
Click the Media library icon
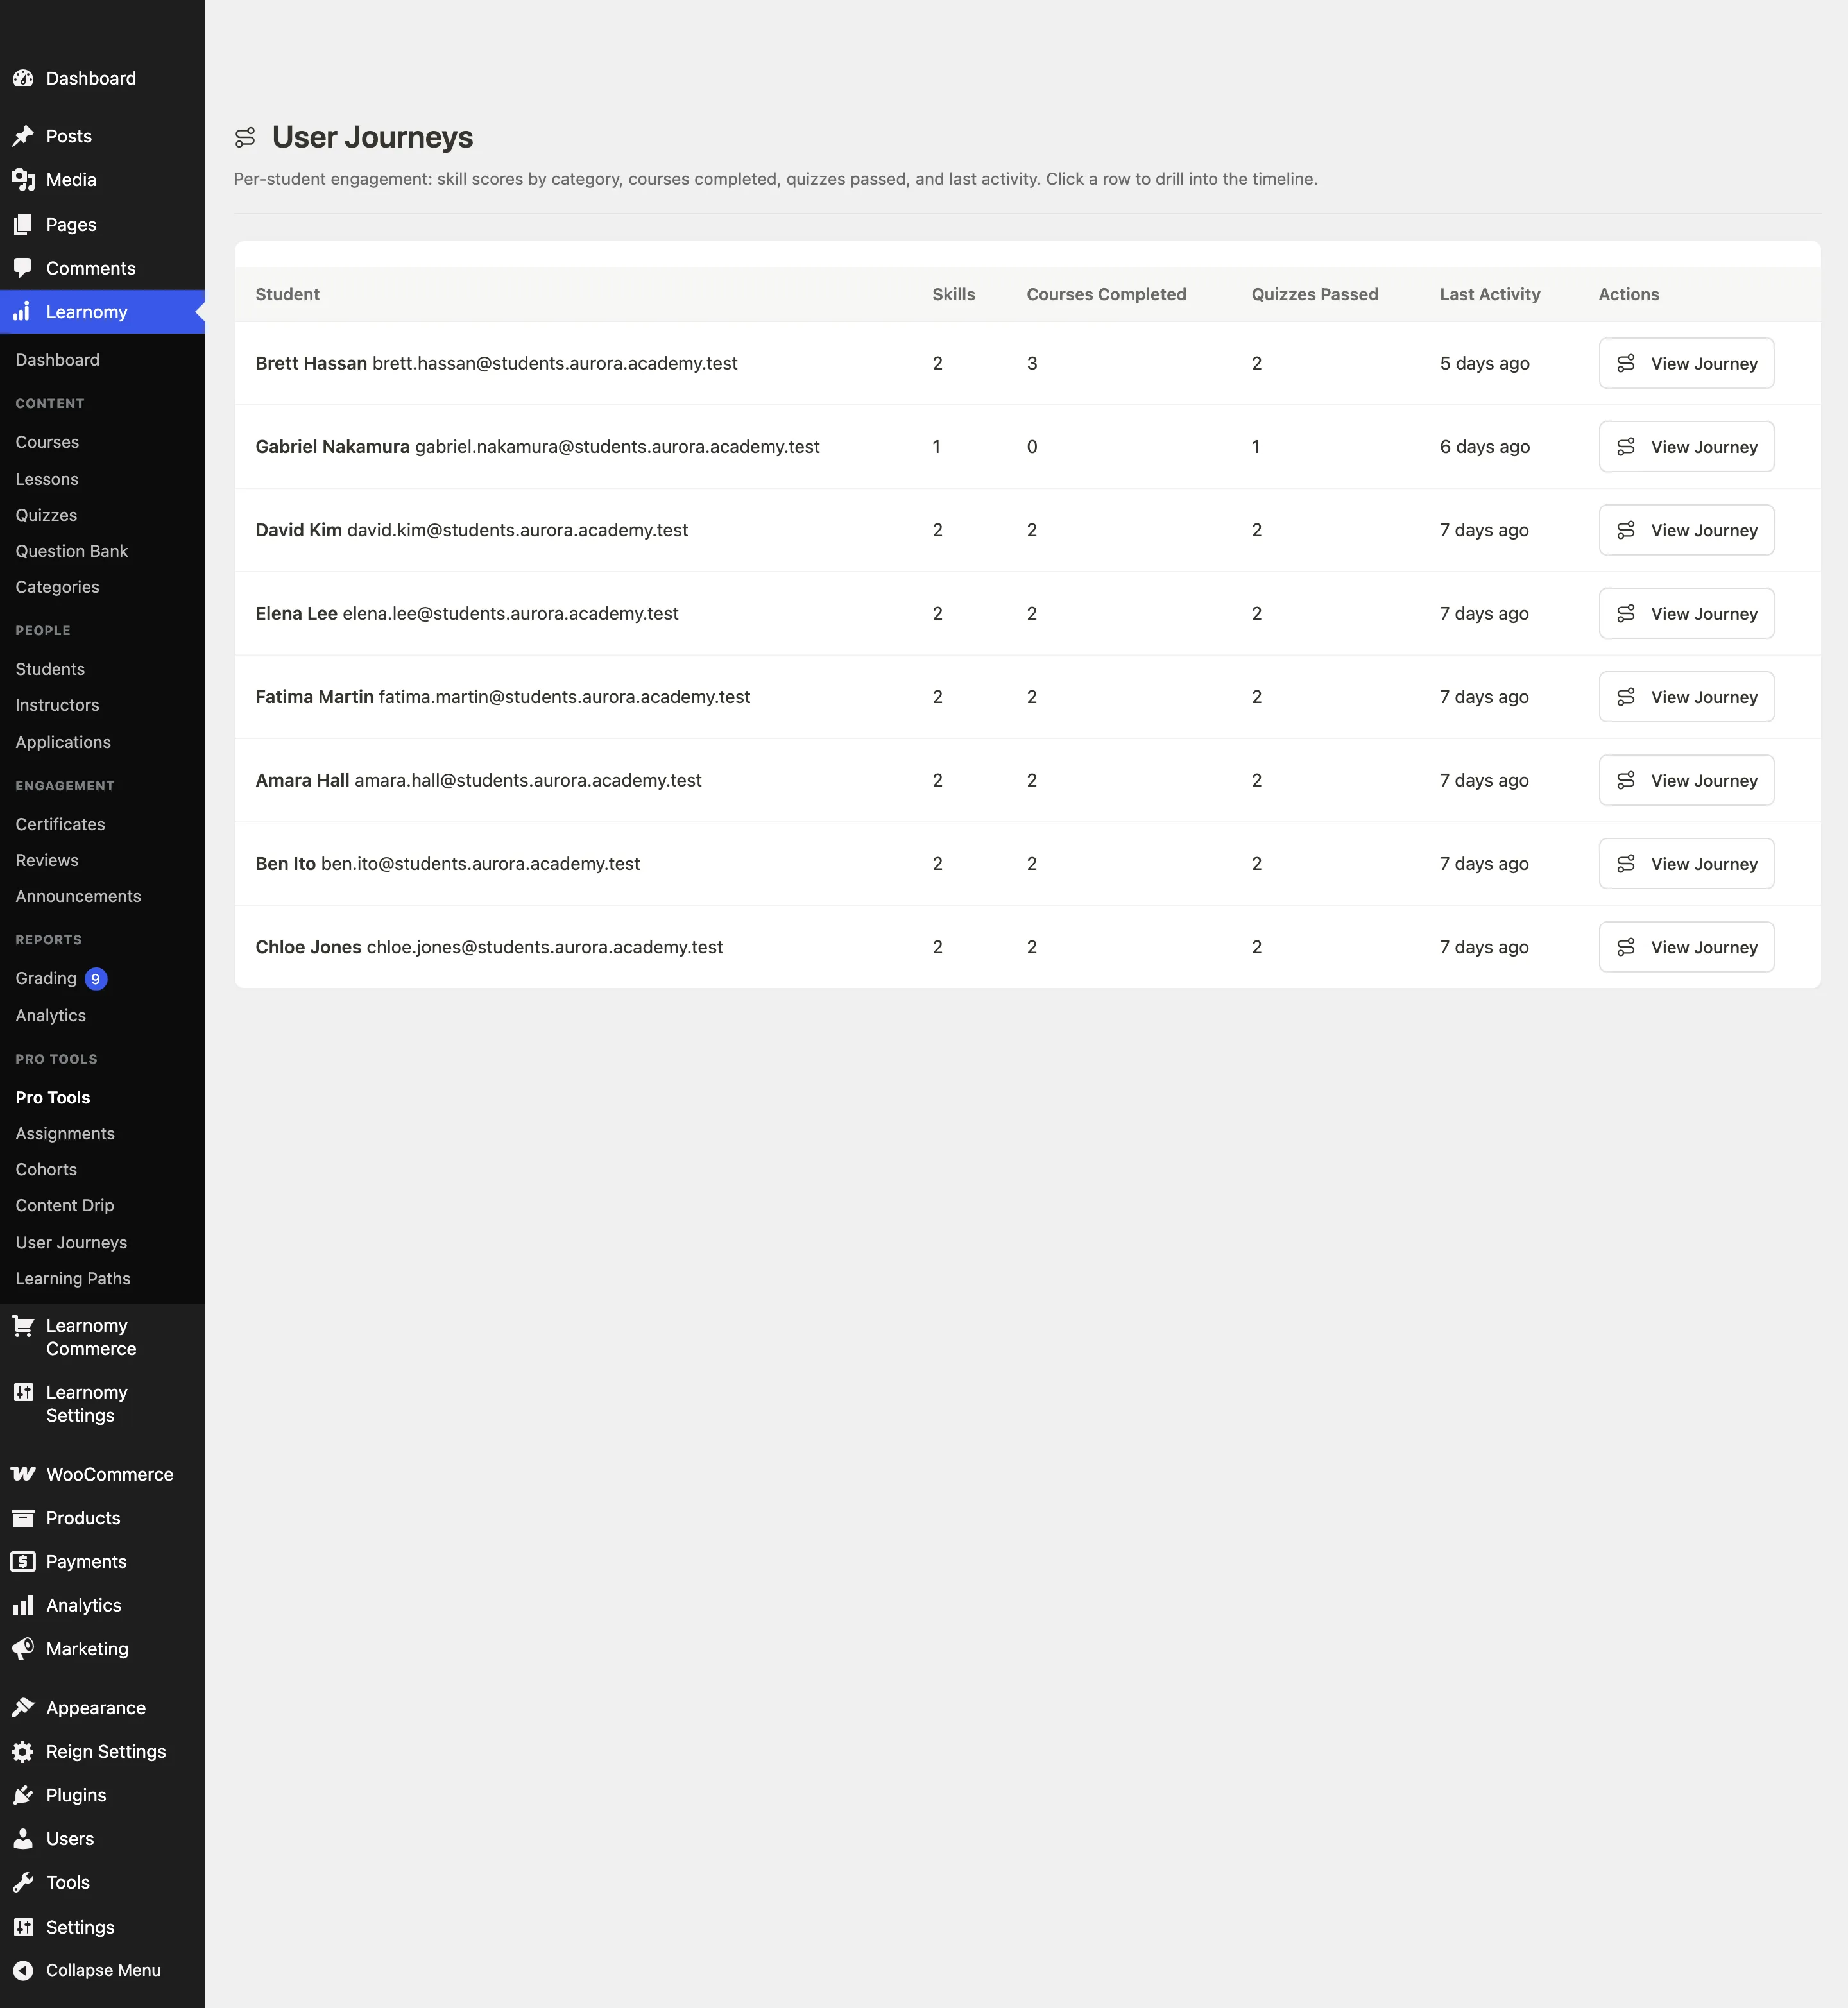tap(23, 180)
